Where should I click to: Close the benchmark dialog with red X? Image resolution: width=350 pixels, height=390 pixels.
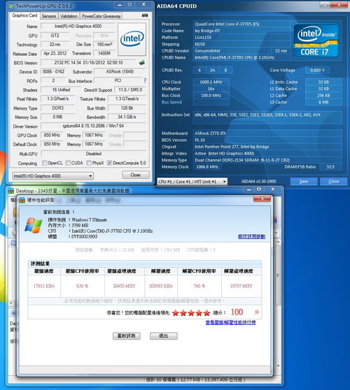(x=262, y=198)
